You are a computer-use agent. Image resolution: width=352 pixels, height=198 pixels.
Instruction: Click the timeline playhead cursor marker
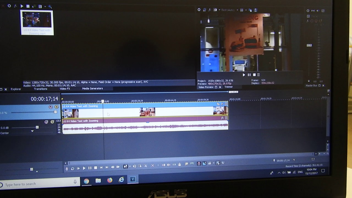coord(103,101)
